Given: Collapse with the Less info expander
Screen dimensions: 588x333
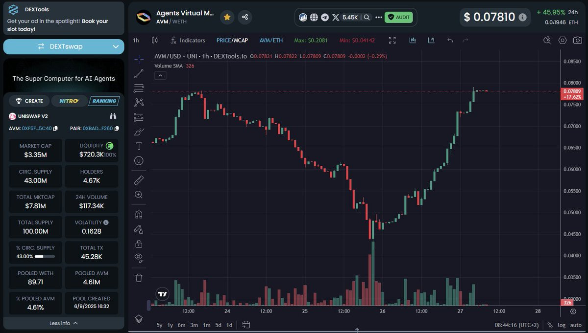Looking at the screenshot, I should [x=64, y=323].
